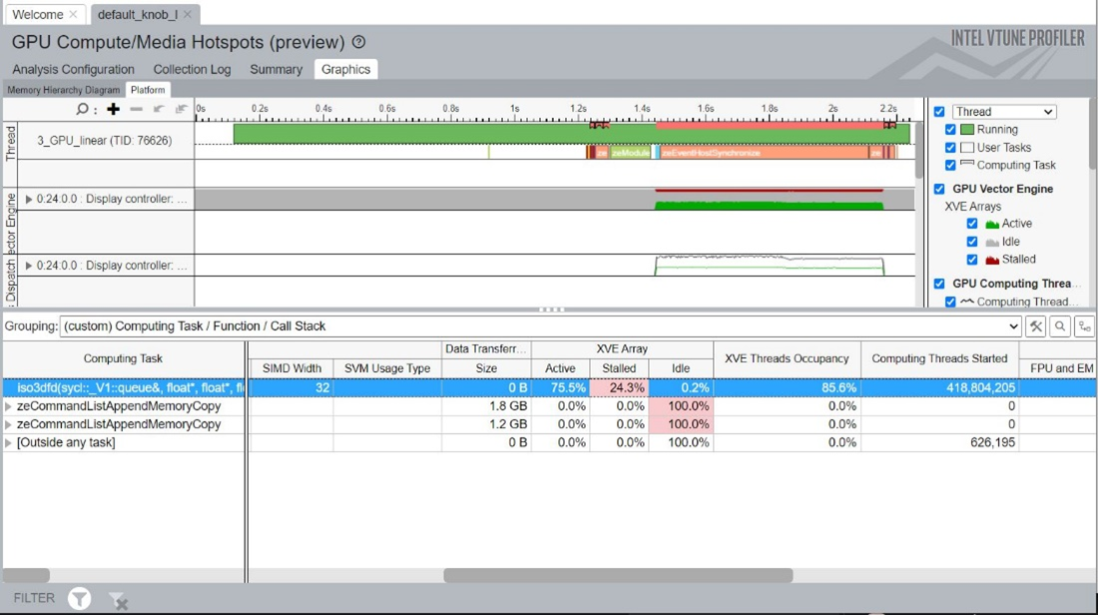1098x615 pixels.
Task: Open help icon beside GPU Compute/Media Hotspots title
Action: click(x=359, y=42)
